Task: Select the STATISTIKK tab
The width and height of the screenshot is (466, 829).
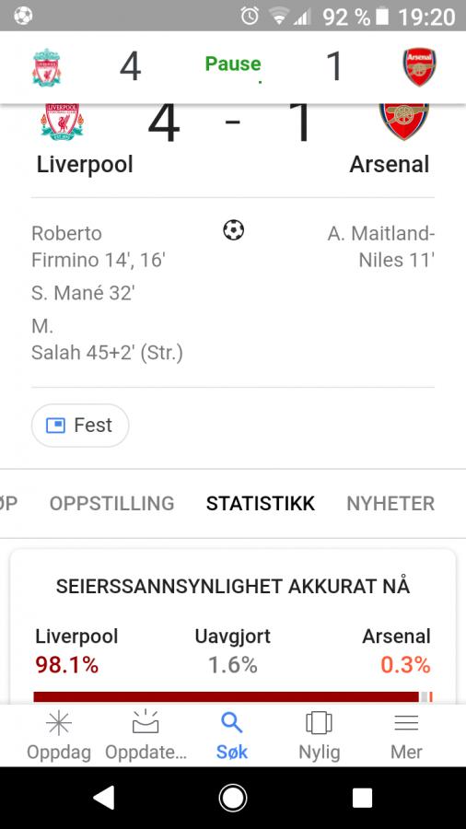Action: point(261,503)
